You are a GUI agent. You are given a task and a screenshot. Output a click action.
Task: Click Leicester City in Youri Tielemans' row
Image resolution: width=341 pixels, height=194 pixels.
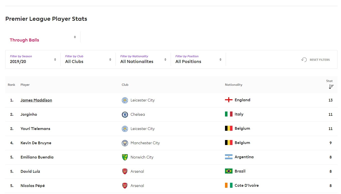143,129
